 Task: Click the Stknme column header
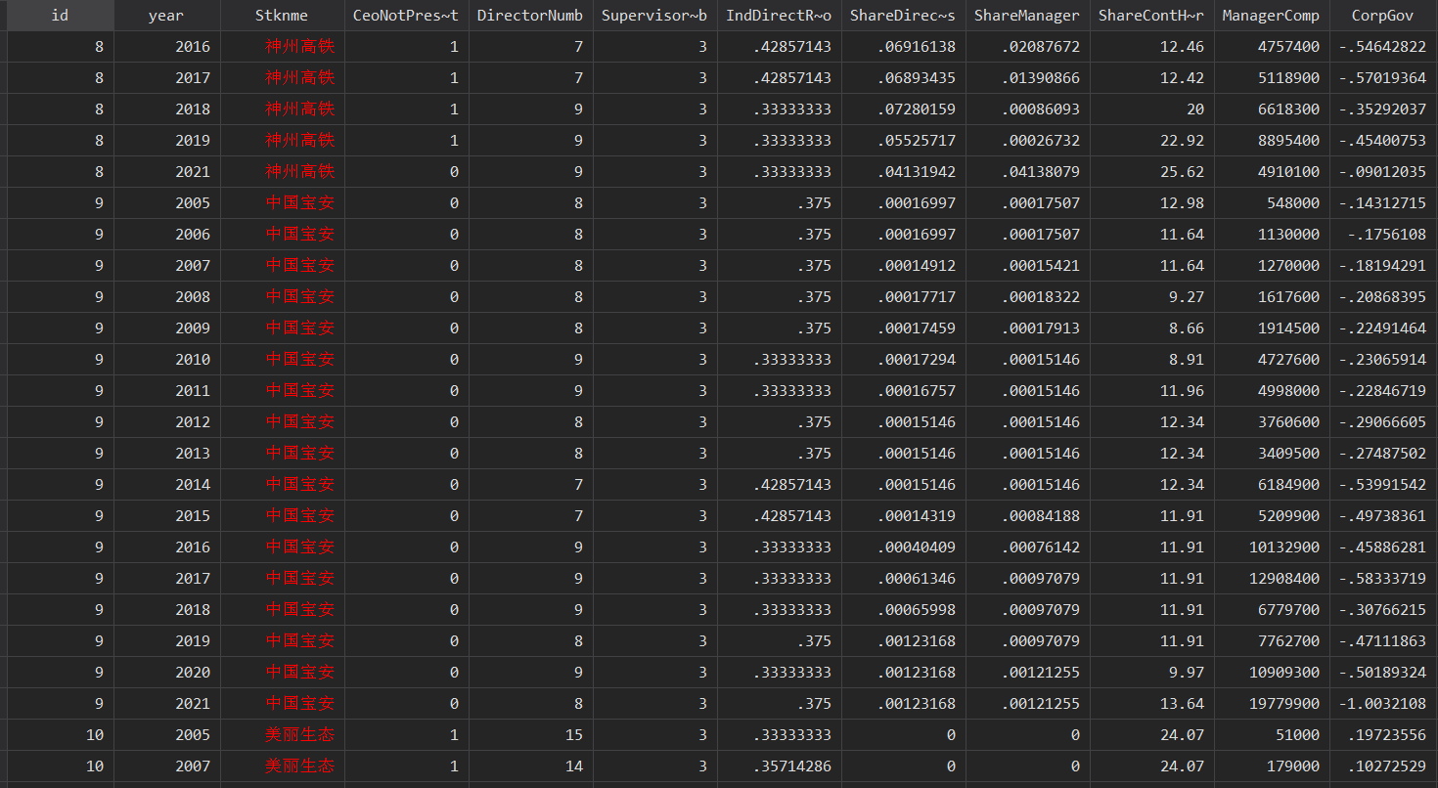tap(282, 15)
